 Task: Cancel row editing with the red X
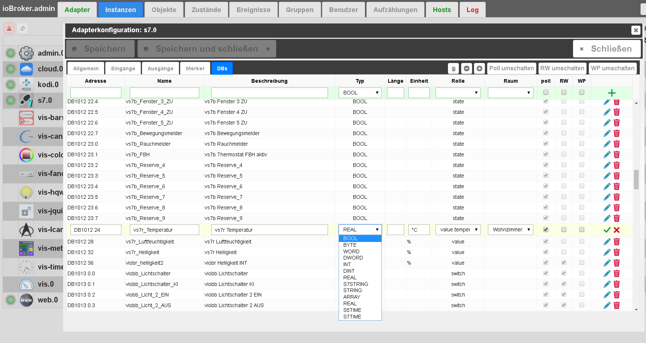coord(617,230)
